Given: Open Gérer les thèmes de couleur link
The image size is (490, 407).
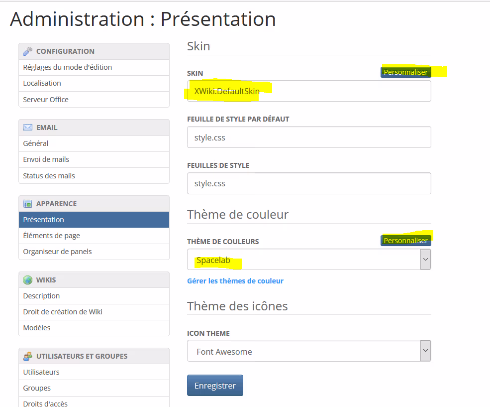Looking at the screenshot, I should tap(235, 281).
